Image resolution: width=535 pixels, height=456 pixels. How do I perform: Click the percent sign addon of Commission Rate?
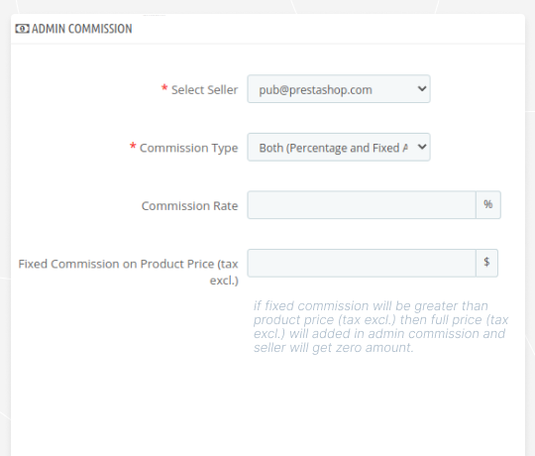(488, 205)
